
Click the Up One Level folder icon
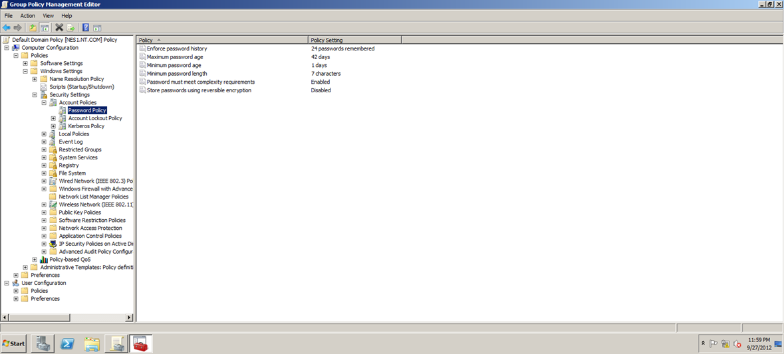33,27
